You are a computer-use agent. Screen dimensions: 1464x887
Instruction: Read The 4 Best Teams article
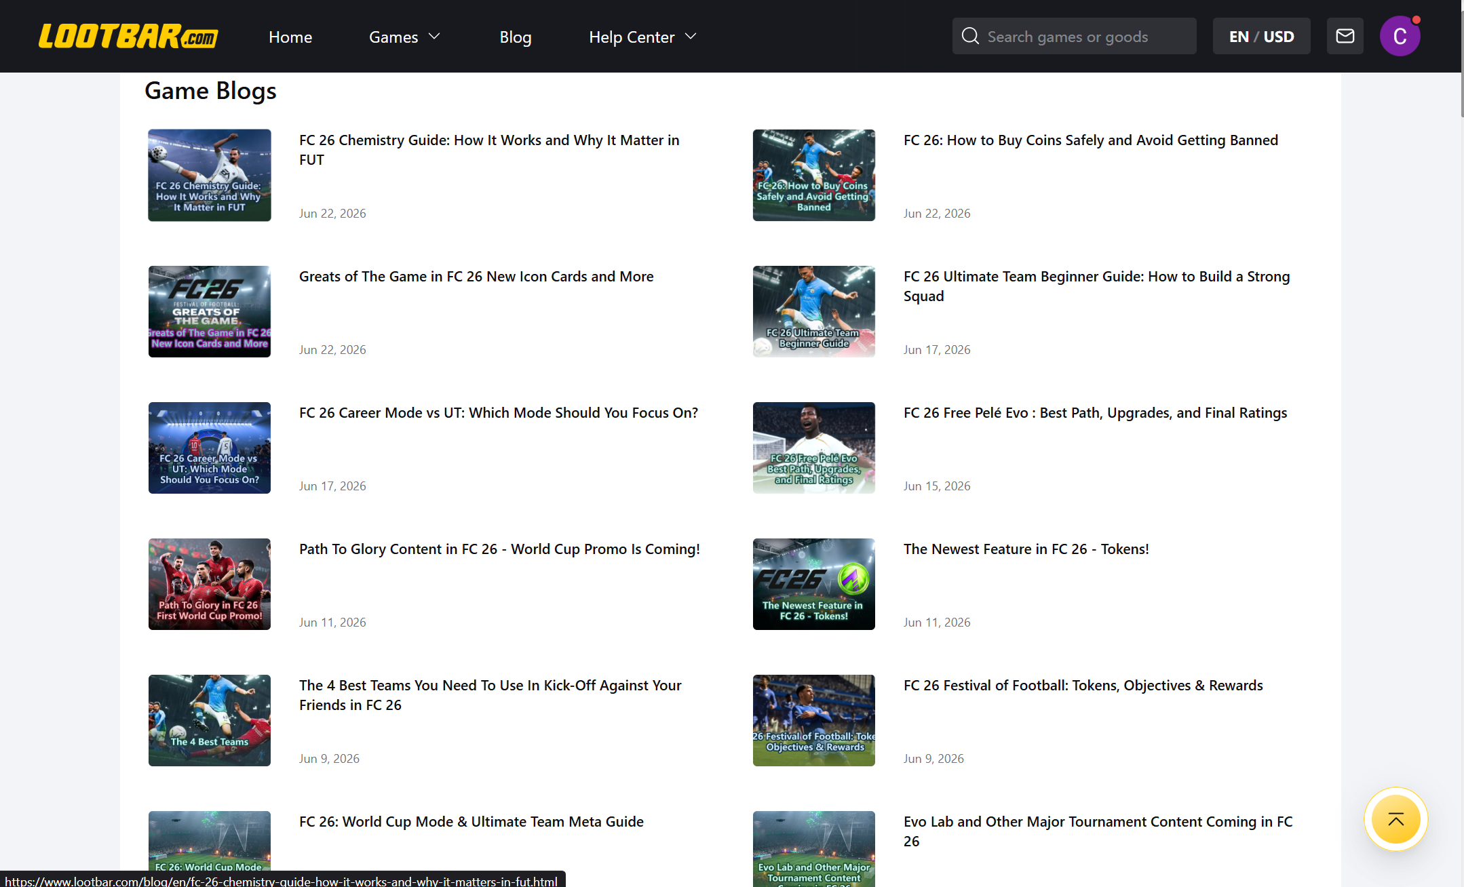(490, 695)
